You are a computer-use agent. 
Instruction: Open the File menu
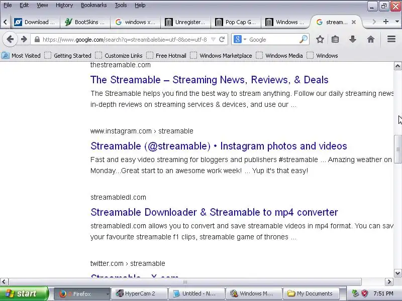(8, 5)
